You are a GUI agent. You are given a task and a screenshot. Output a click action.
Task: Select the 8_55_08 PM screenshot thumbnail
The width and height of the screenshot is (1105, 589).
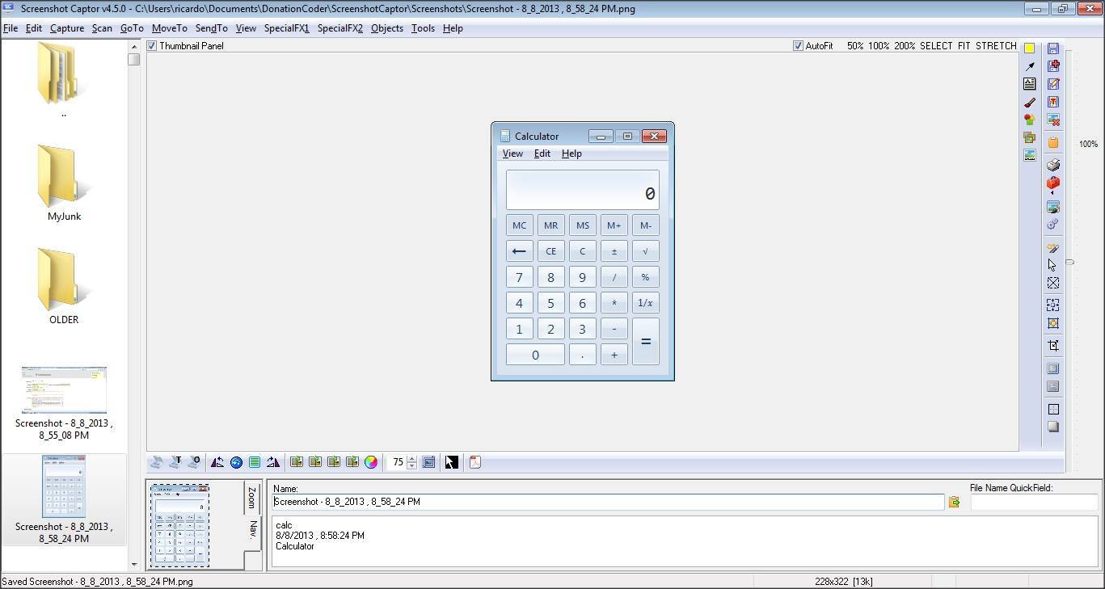click(63, 389)
